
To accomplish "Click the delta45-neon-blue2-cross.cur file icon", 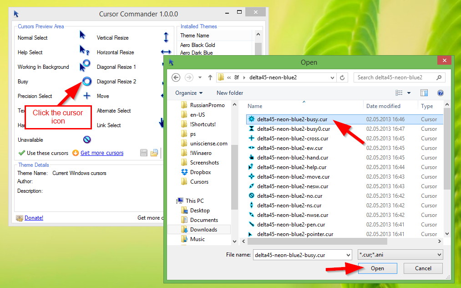I will 251,138.
